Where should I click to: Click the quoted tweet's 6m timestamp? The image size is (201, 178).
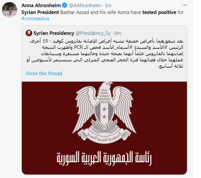[x=118, y=33]
